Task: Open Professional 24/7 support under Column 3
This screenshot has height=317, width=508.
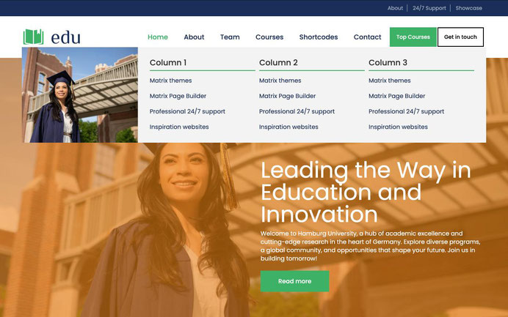Action: (406, 111)
